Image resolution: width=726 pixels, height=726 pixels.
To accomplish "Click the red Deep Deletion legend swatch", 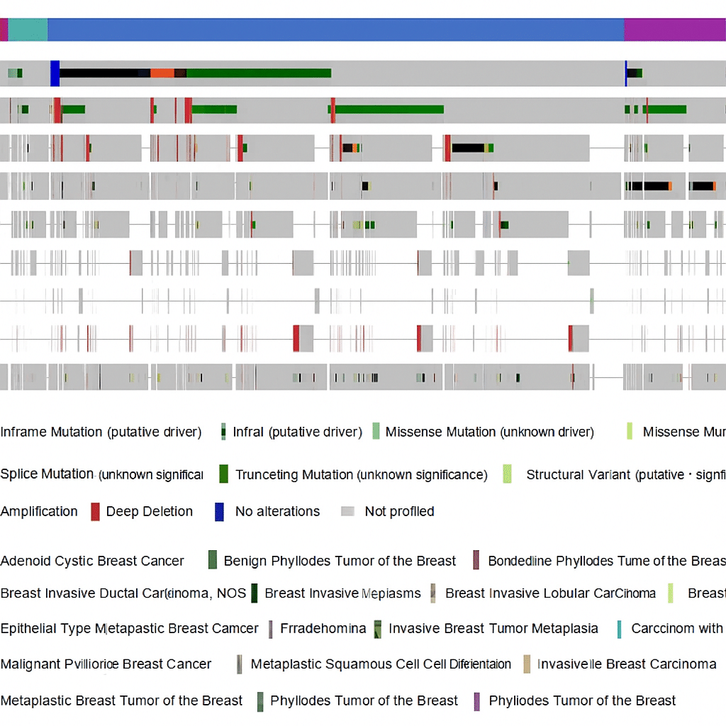I will pos(95,512).
